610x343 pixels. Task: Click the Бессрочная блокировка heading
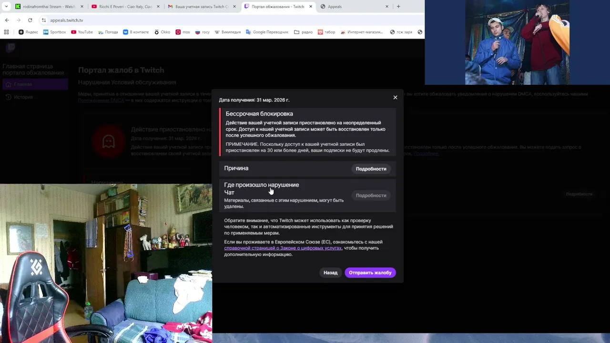point(259,114)
